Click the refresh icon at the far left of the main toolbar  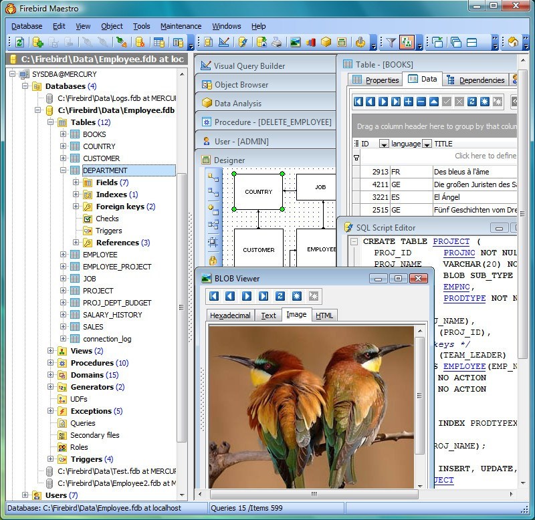point(19,42)
